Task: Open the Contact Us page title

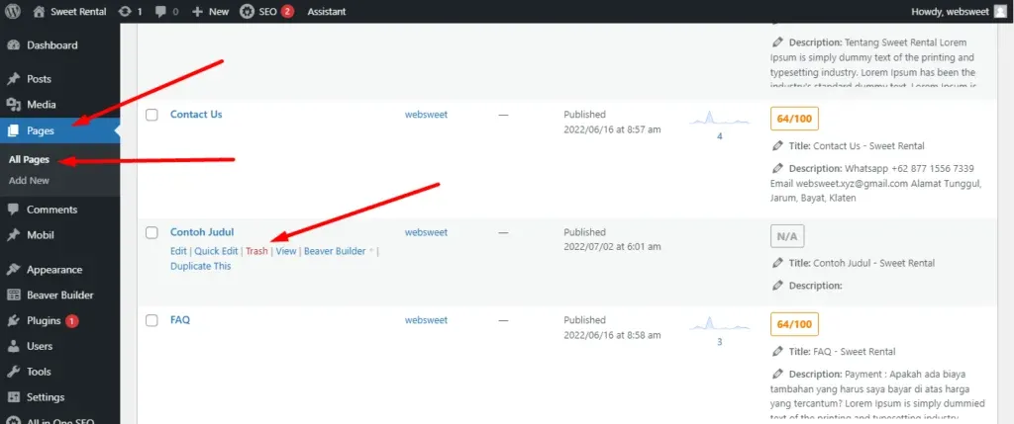Action: pyautogui.click(x=196, y=115)
